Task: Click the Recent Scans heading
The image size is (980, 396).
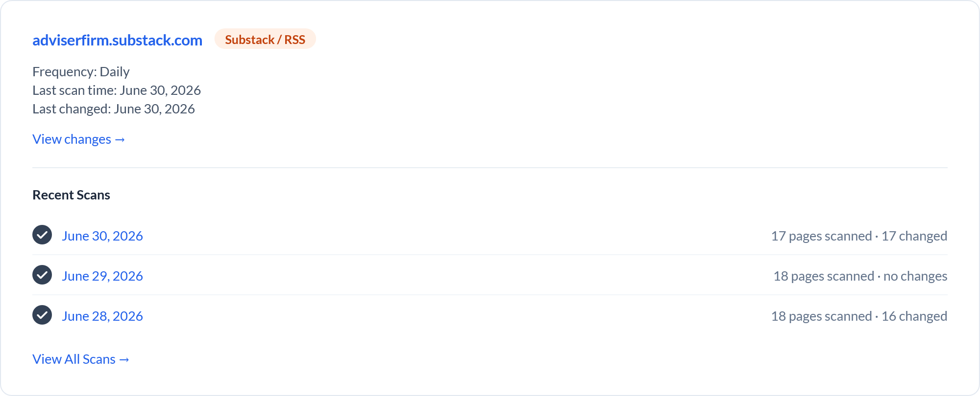Action: coord(71,195)
